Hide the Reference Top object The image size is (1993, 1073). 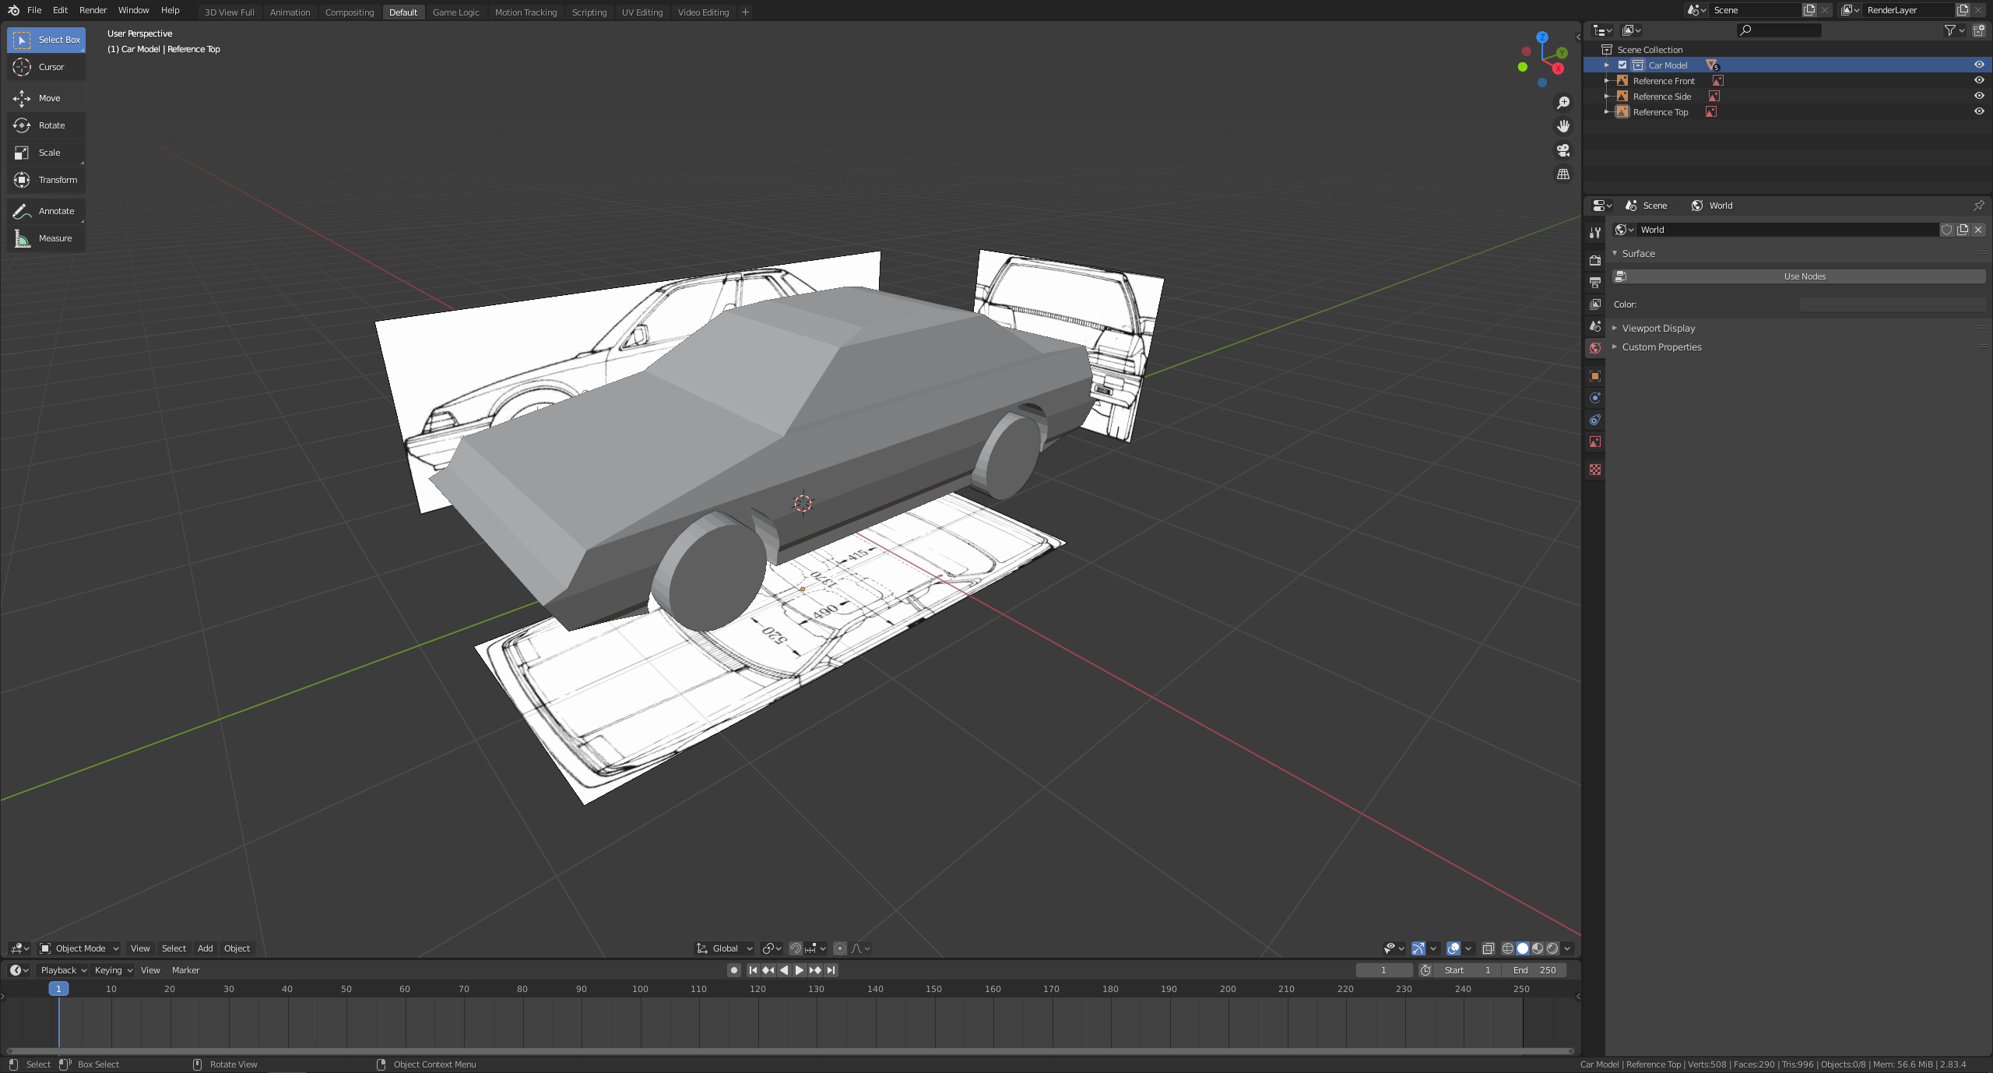tap(1978, 111)
